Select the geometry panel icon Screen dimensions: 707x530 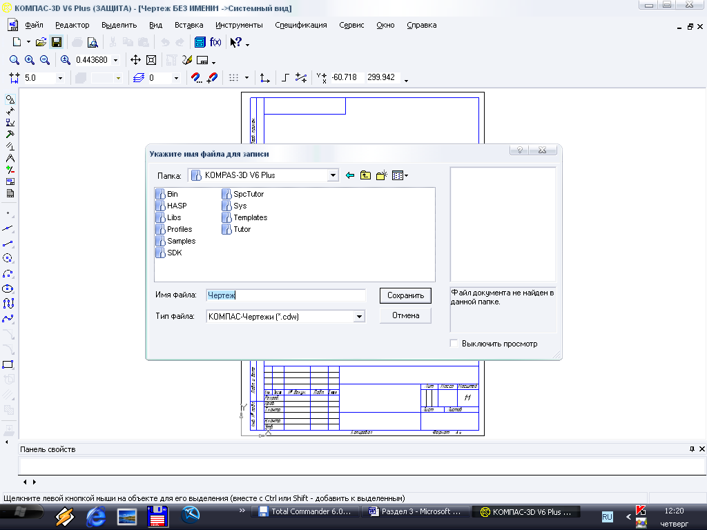click(10, 99)
